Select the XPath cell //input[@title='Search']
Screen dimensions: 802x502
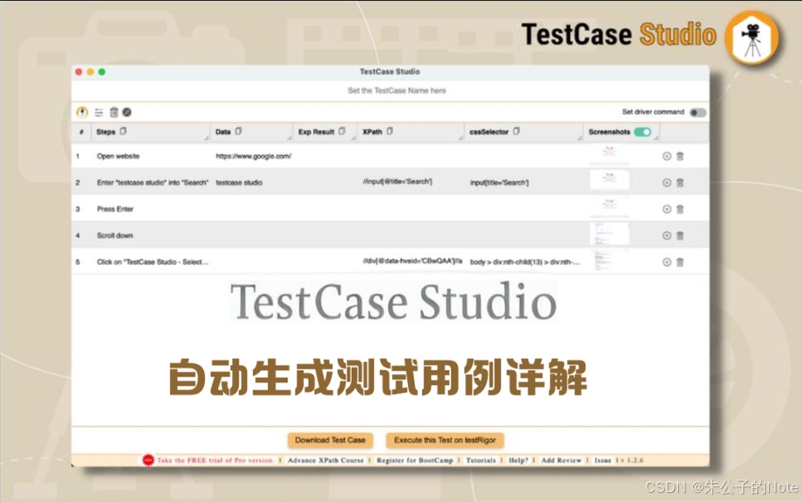pyautogui.click(x=397, y=182)
